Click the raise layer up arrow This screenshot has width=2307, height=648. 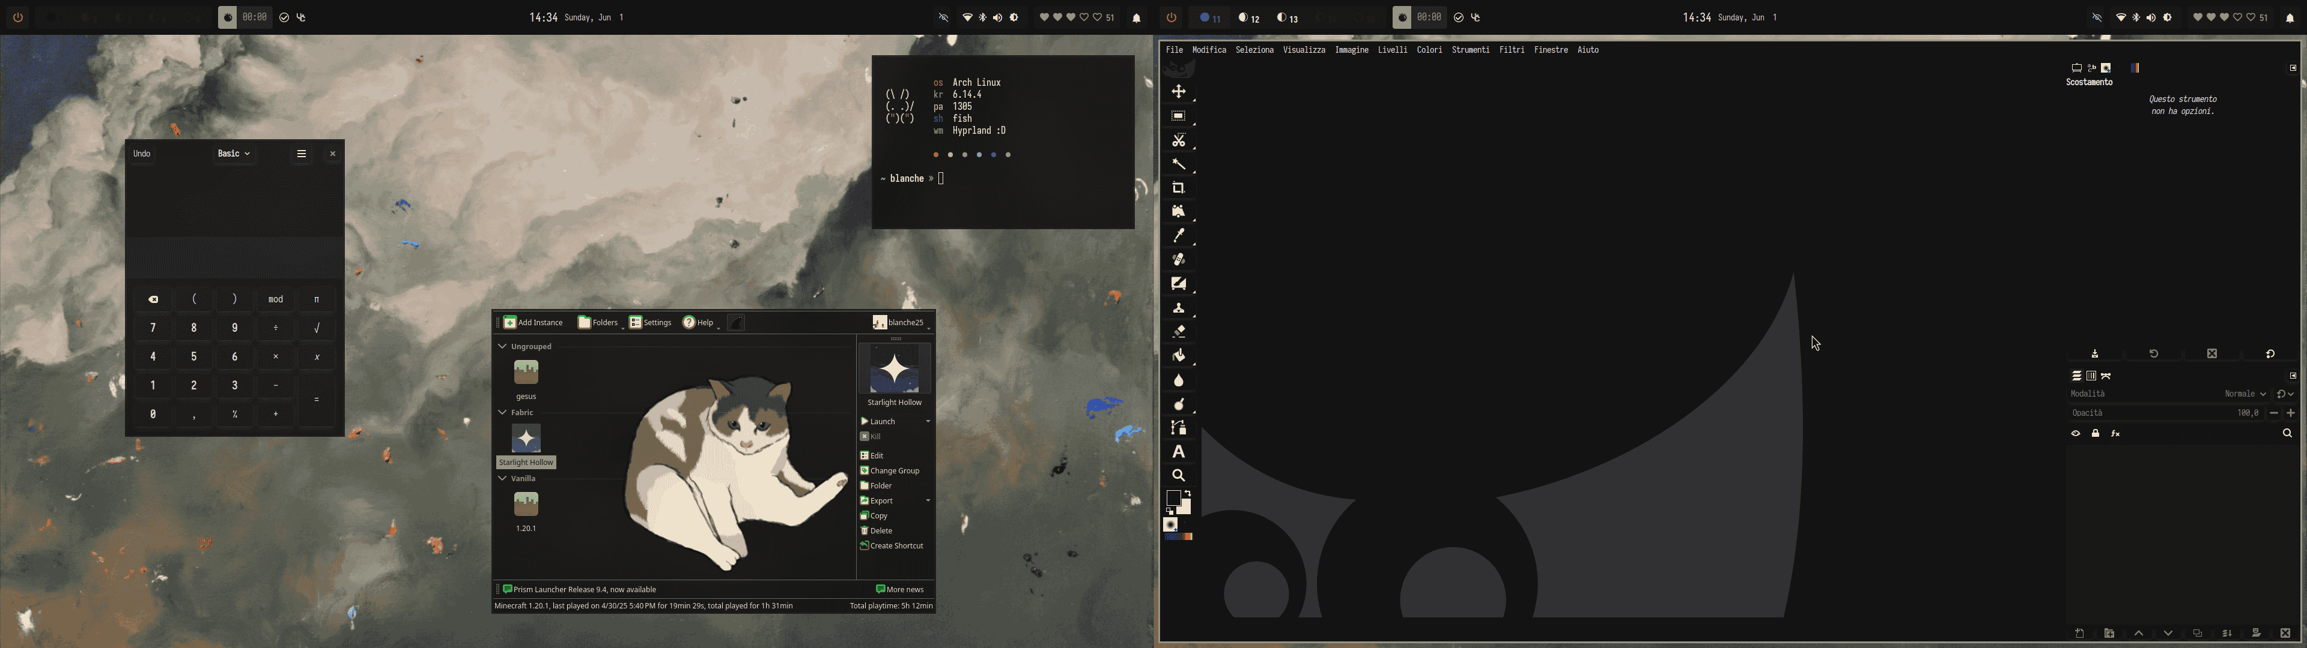pyautogui.click(x=2139, y=634)
